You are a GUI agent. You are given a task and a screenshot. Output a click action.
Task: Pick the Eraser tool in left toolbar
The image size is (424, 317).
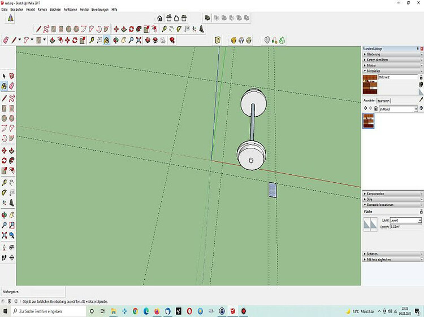12,87
